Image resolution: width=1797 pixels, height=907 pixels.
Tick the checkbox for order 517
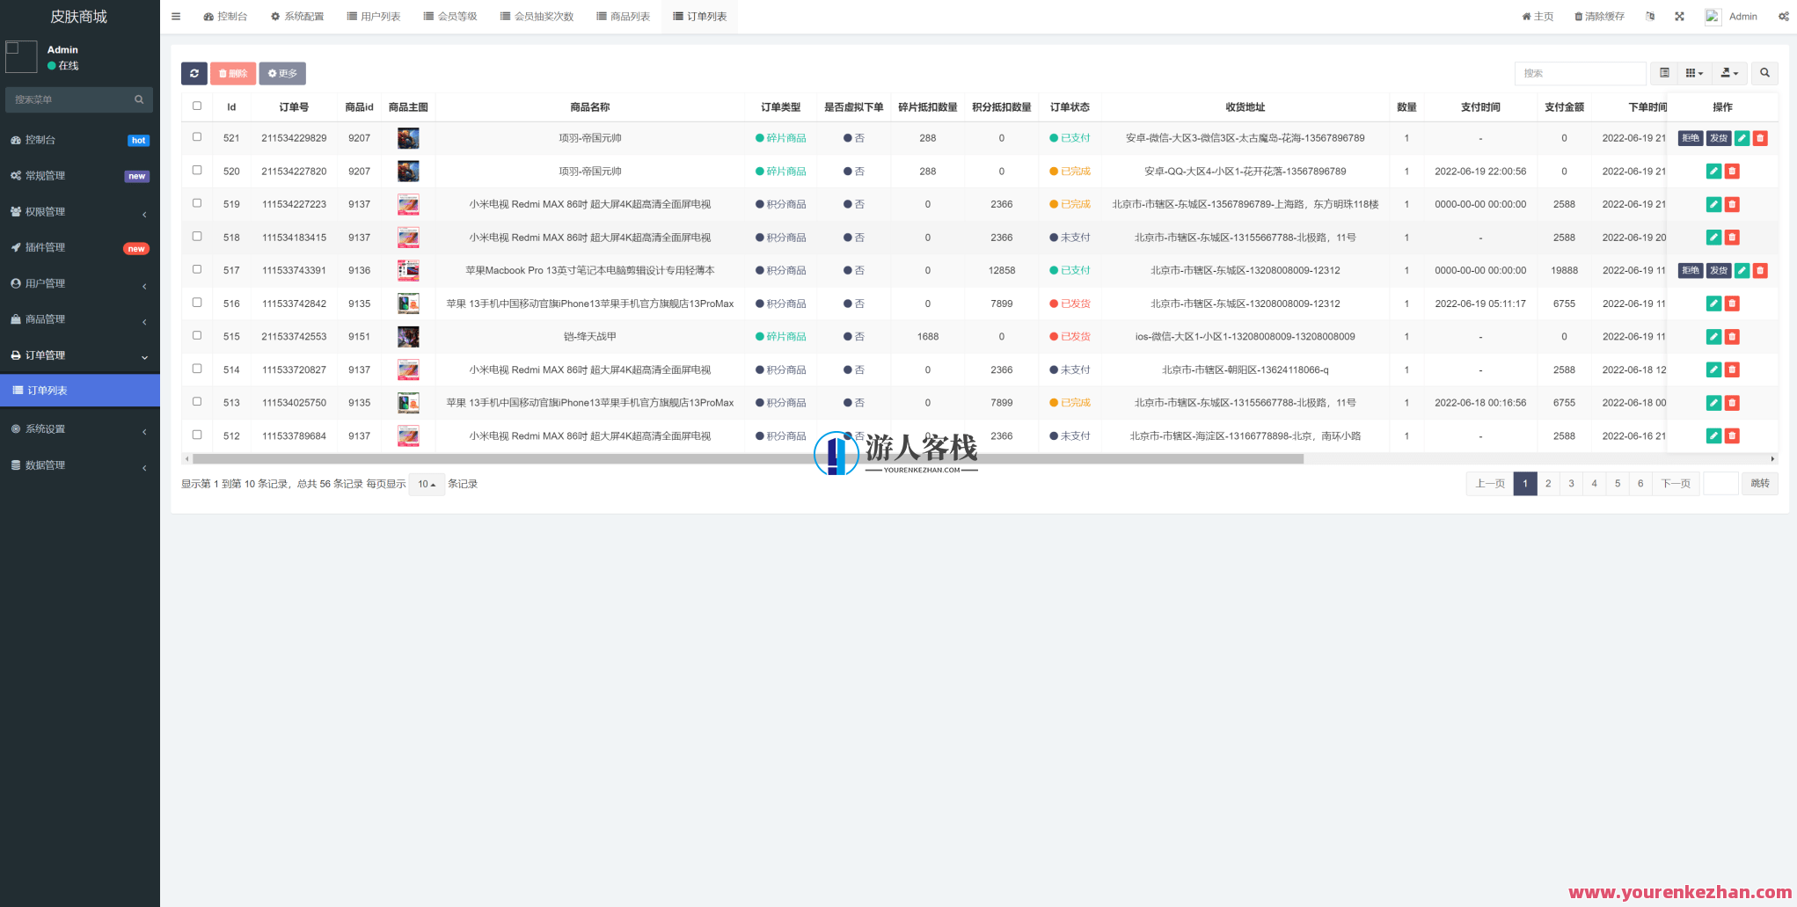pos(197,270)
